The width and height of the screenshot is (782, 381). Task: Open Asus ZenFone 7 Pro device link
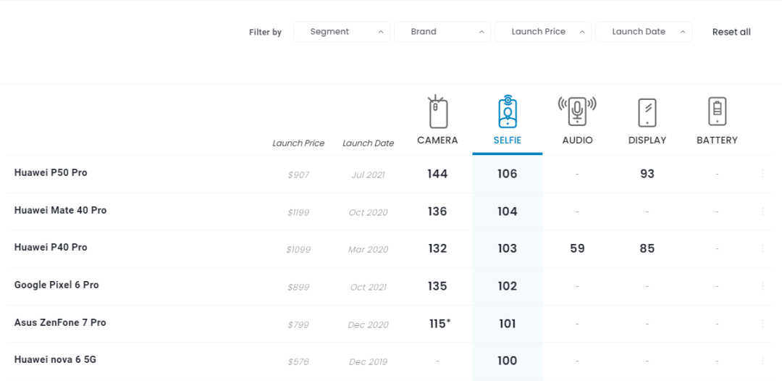point(60,322)
